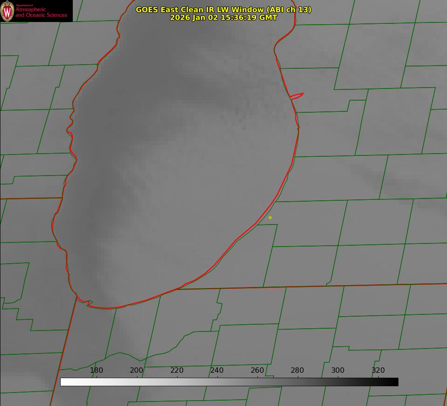The height and width of the screenshot is (406, 447).
Task: Select the 240 colorbar tick label
Action: tap(217, 371)
